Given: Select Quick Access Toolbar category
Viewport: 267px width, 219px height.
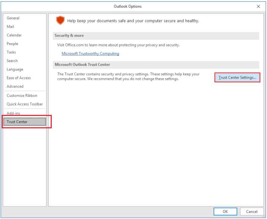Looking at the screenshot, I should (x=25, y=104).
